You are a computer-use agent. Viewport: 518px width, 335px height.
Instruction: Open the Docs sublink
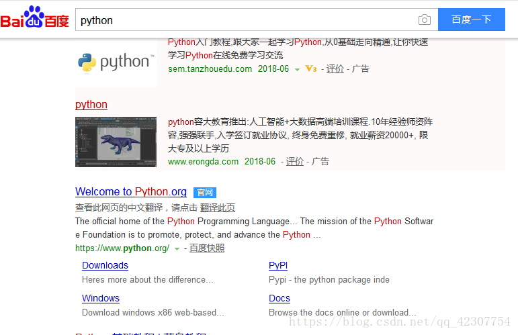tap(279, 298)
